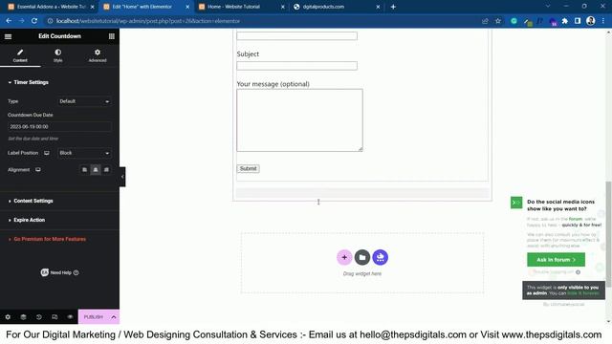Set countdown alignment to right
Viewport: 612px width, 344px height.
tap(106, 170)
